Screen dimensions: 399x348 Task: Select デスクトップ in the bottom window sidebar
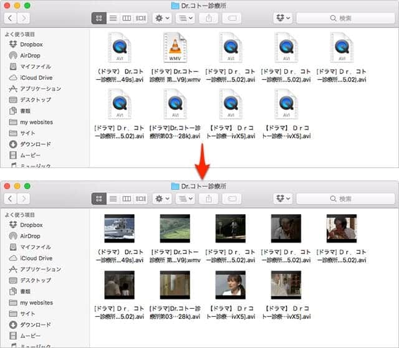point(30,280)
